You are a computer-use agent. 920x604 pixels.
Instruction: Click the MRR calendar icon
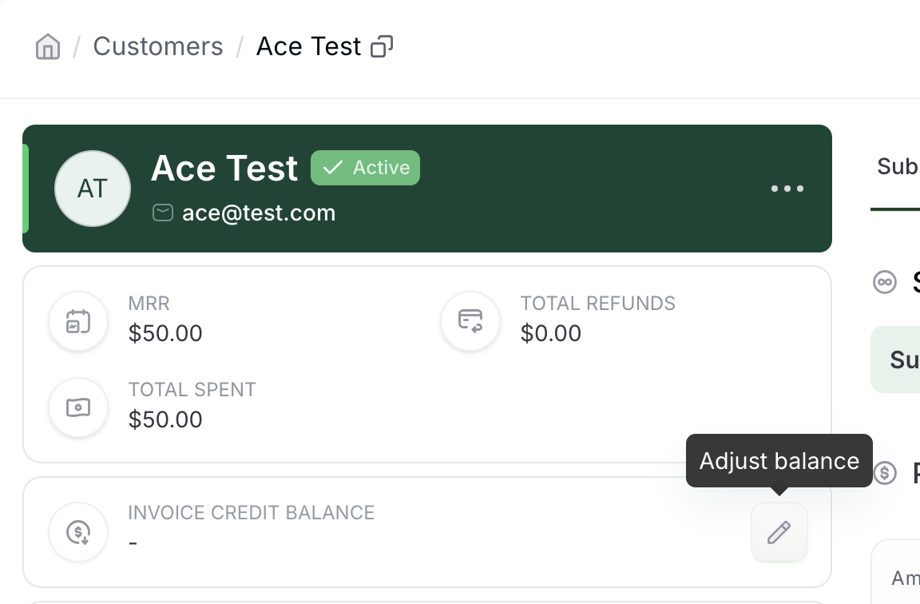tap(78, 321)
